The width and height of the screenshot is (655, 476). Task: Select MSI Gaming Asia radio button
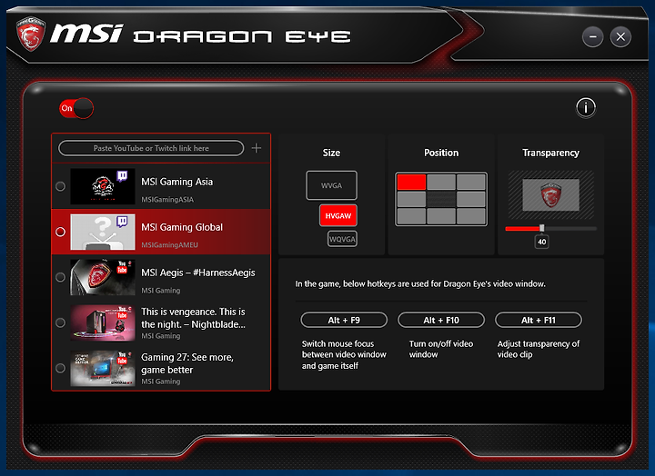[x=61, y=186]
